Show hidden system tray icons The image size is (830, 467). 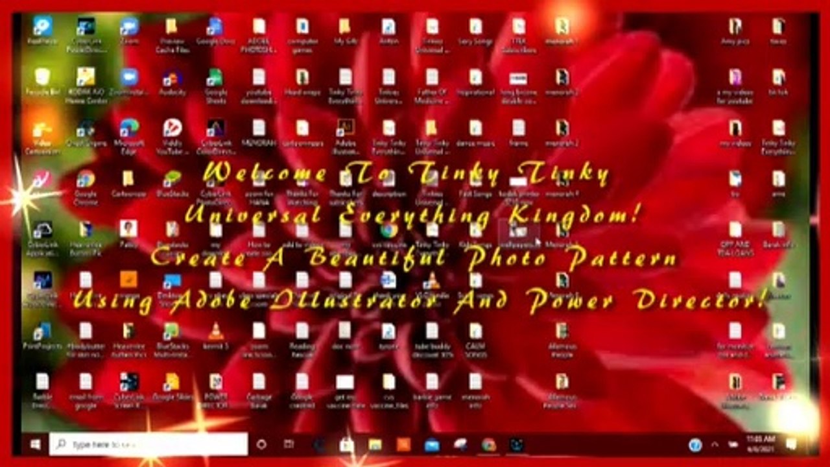pos(715,444)
